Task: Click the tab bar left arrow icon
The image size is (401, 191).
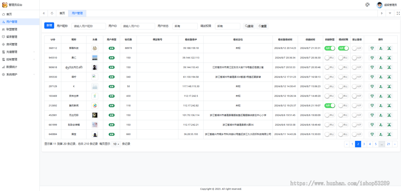Action: [44, 13]
